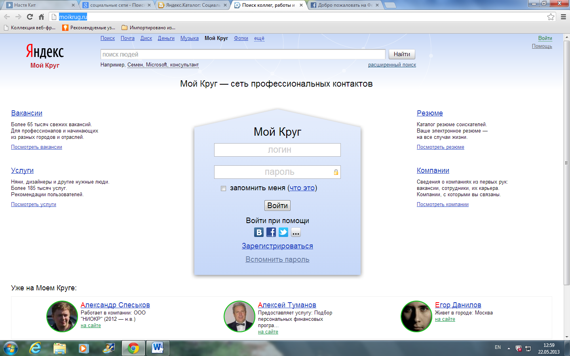
Task: Open Рекомендуемые уз... bookmark
Action: (x=89, y=28)
